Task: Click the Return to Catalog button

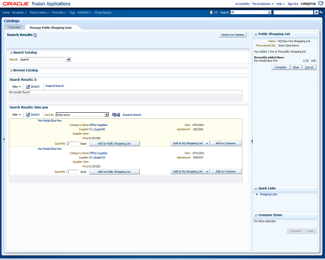Action: (233, 35)
